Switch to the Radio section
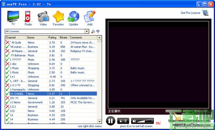The image size is (215, 130). pyautogui.click(x=28, y=18)
